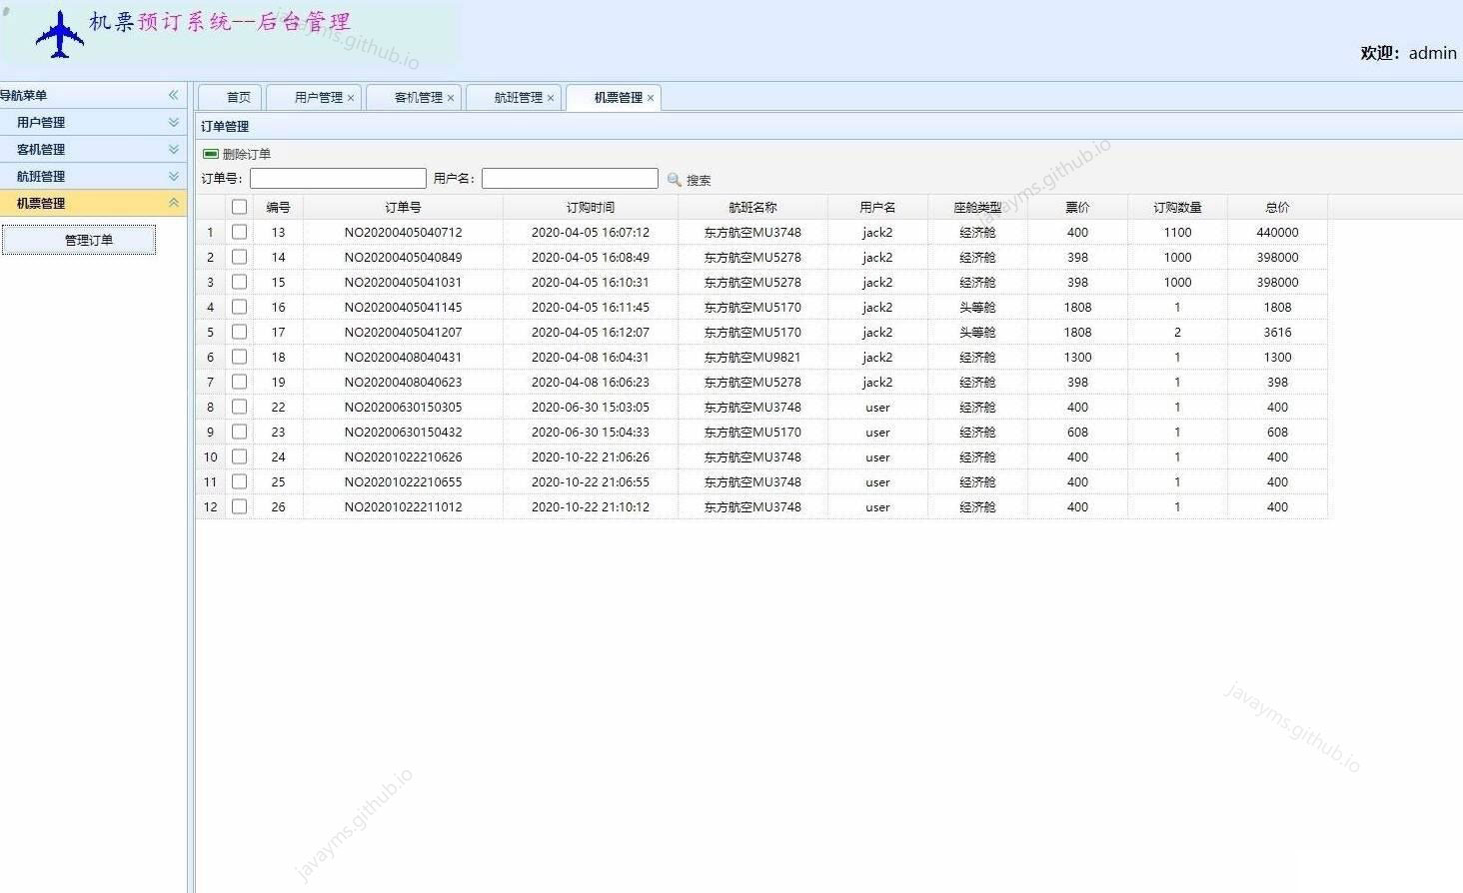The height and width of the screenshot is (893, 1463).
Task: Close the 机票管理 tab
Action: pos(651,98)
